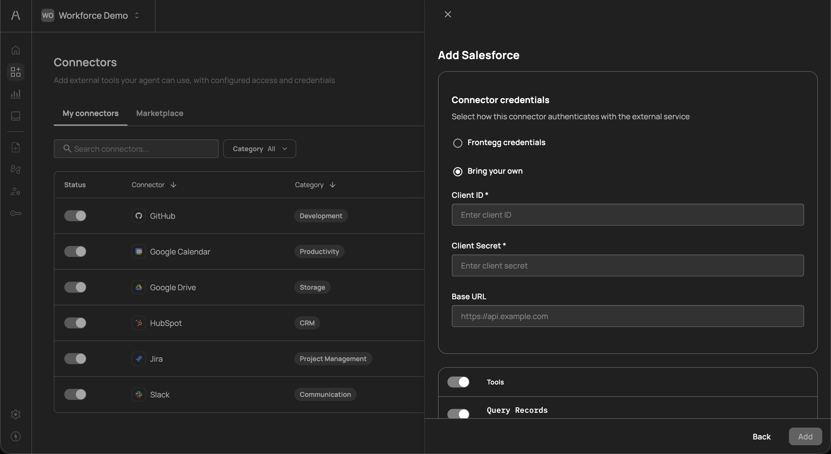
Task: Click the lightning bolt icon at bottom
Action: click(15, 436)
